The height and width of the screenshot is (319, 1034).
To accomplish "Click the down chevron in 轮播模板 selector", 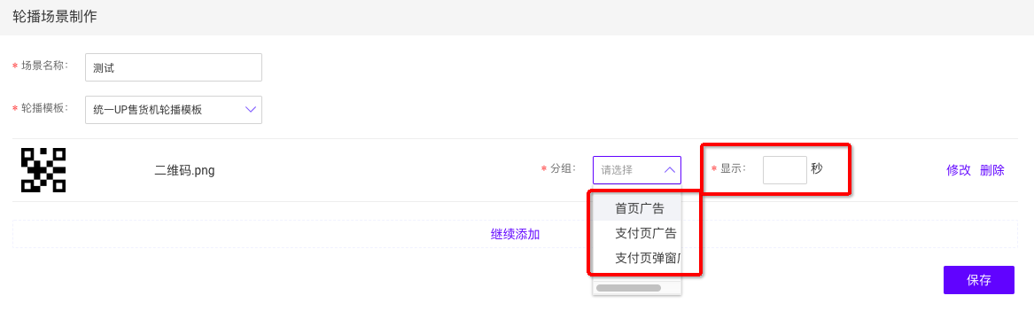I will point(251,109).
